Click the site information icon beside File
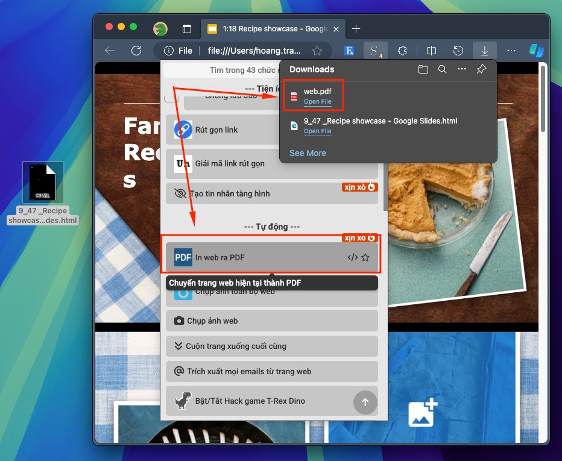Image resolution: width=562 pixels, height=461 pixels. coord(168,51)
